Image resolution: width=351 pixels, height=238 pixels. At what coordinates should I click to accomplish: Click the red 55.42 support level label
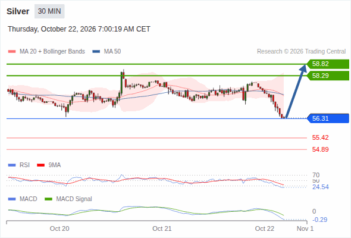coord(320,137)
